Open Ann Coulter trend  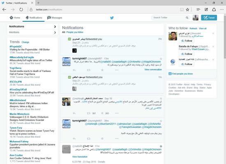click(16, 155)
